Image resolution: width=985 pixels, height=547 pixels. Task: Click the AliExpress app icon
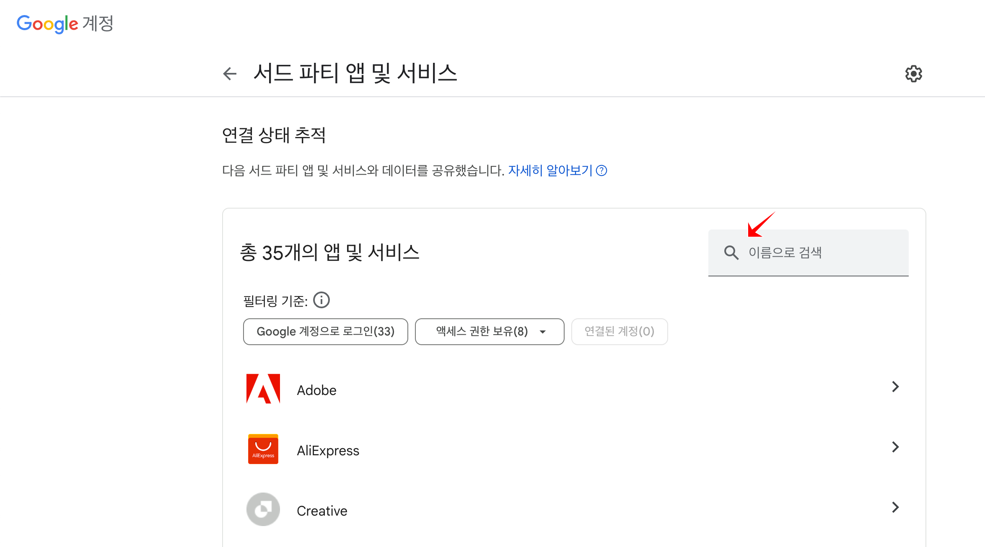pos(263,449)
